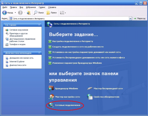Open Брандмауэр Windows control panel icon
The image size is (148, 116).
tap(51, 88)
